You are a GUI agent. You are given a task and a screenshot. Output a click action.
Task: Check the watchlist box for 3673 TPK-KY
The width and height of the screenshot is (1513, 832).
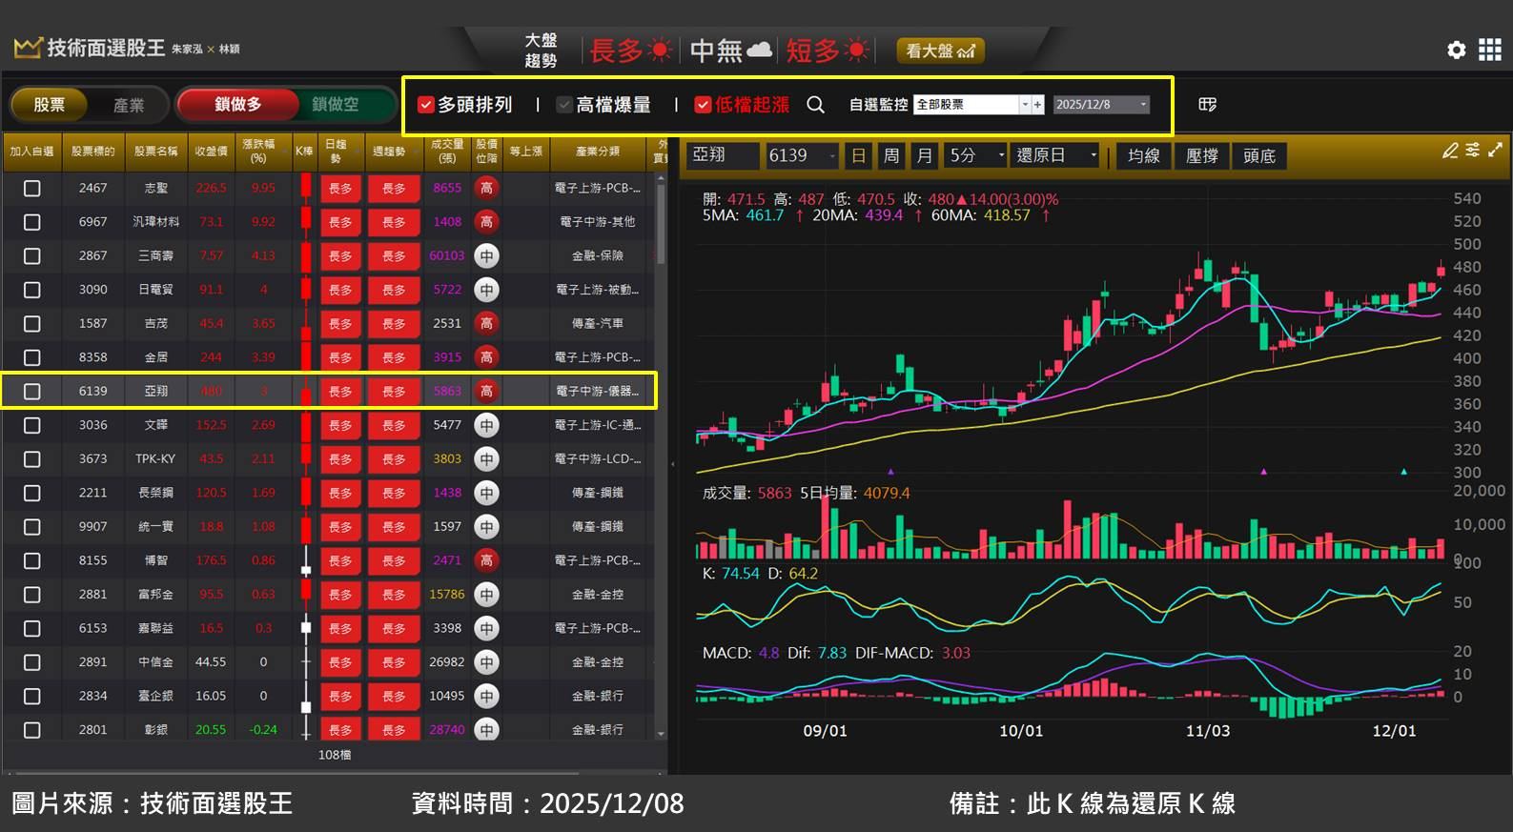tap(31, 458)
